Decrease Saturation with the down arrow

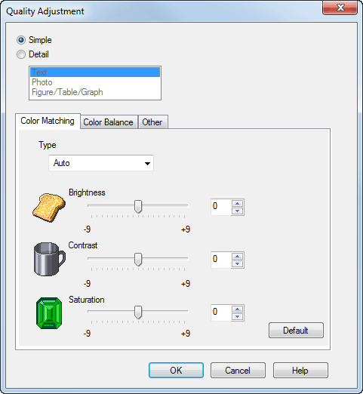point(237,316)
